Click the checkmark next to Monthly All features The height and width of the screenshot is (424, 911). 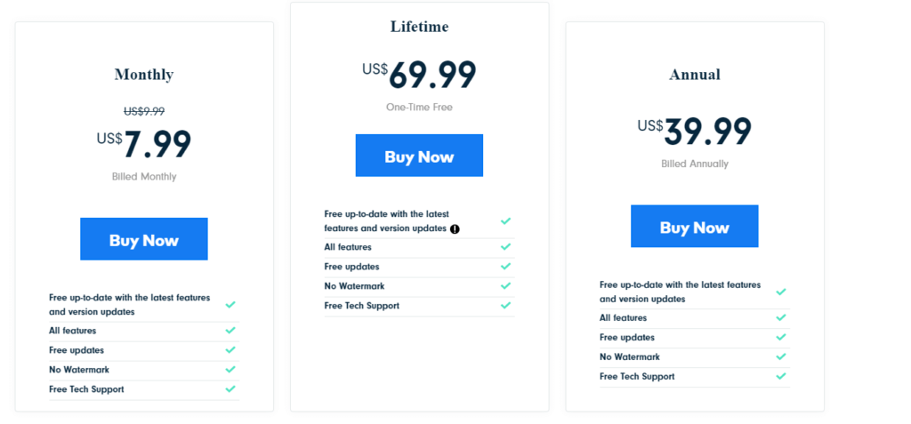[230, 331]
